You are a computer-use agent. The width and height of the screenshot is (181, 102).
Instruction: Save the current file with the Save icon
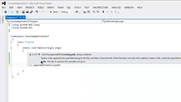point(27,12)
